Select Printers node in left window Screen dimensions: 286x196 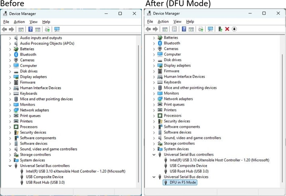[x=26, y=121]
